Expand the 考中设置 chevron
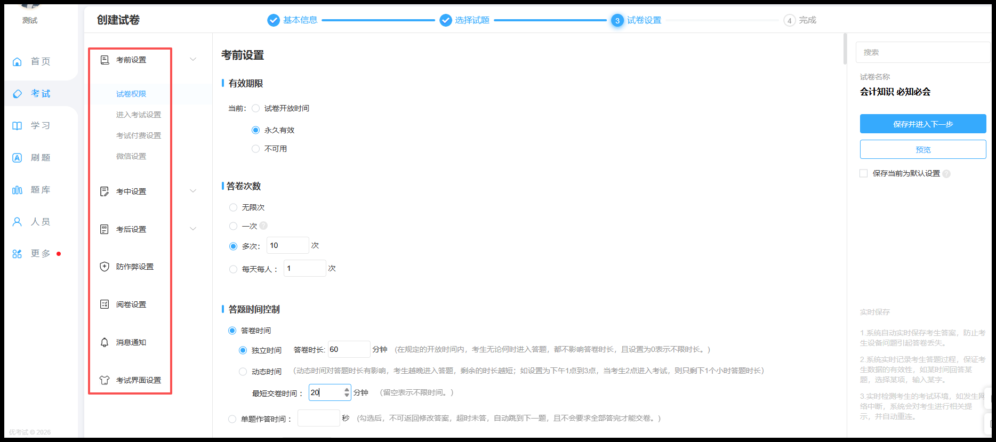 (x=193, y=191)
